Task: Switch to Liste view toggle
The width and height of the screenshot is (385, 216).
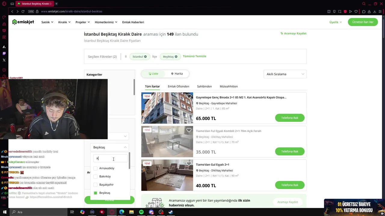Action: pyautogui.click(x=153, y=73)
